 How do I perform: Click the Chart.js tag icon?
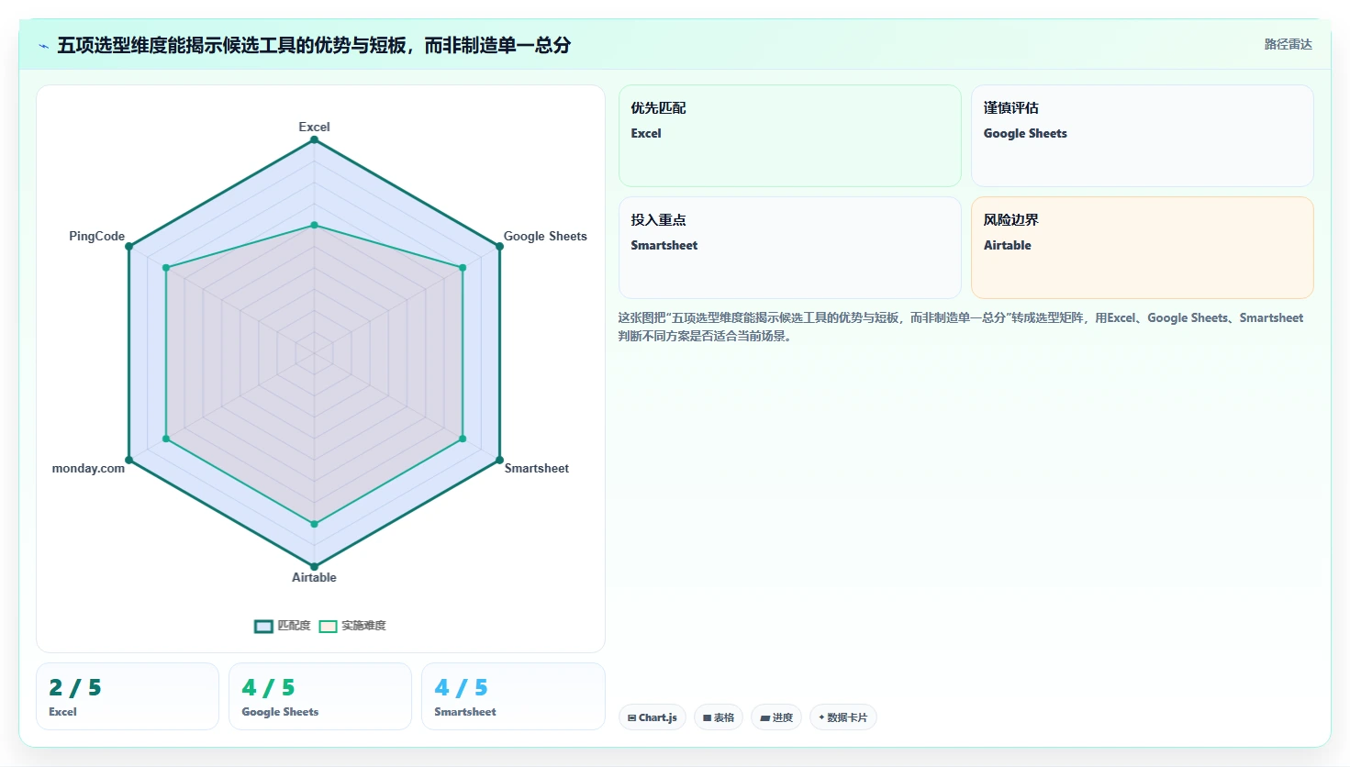tap(631, 717)
